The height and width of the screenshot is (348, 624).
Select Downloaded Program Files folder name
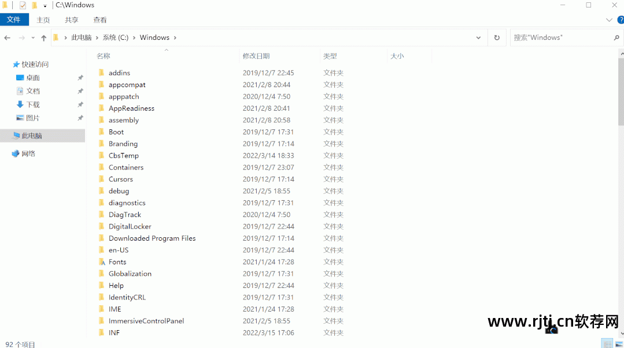[x=152, y=238]
